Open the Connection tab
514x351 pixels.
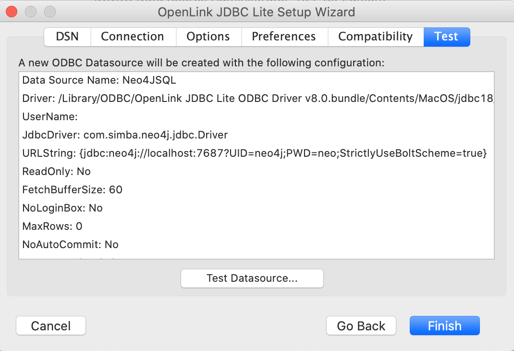coord(132,37)
